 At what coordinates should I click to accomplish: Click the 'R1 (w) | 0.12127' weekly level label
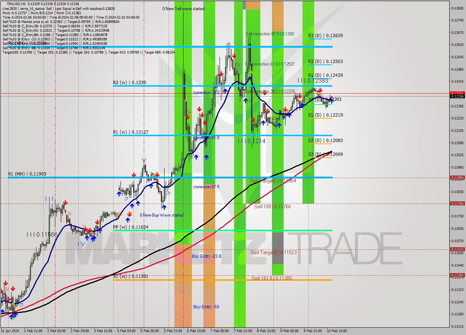131,132
